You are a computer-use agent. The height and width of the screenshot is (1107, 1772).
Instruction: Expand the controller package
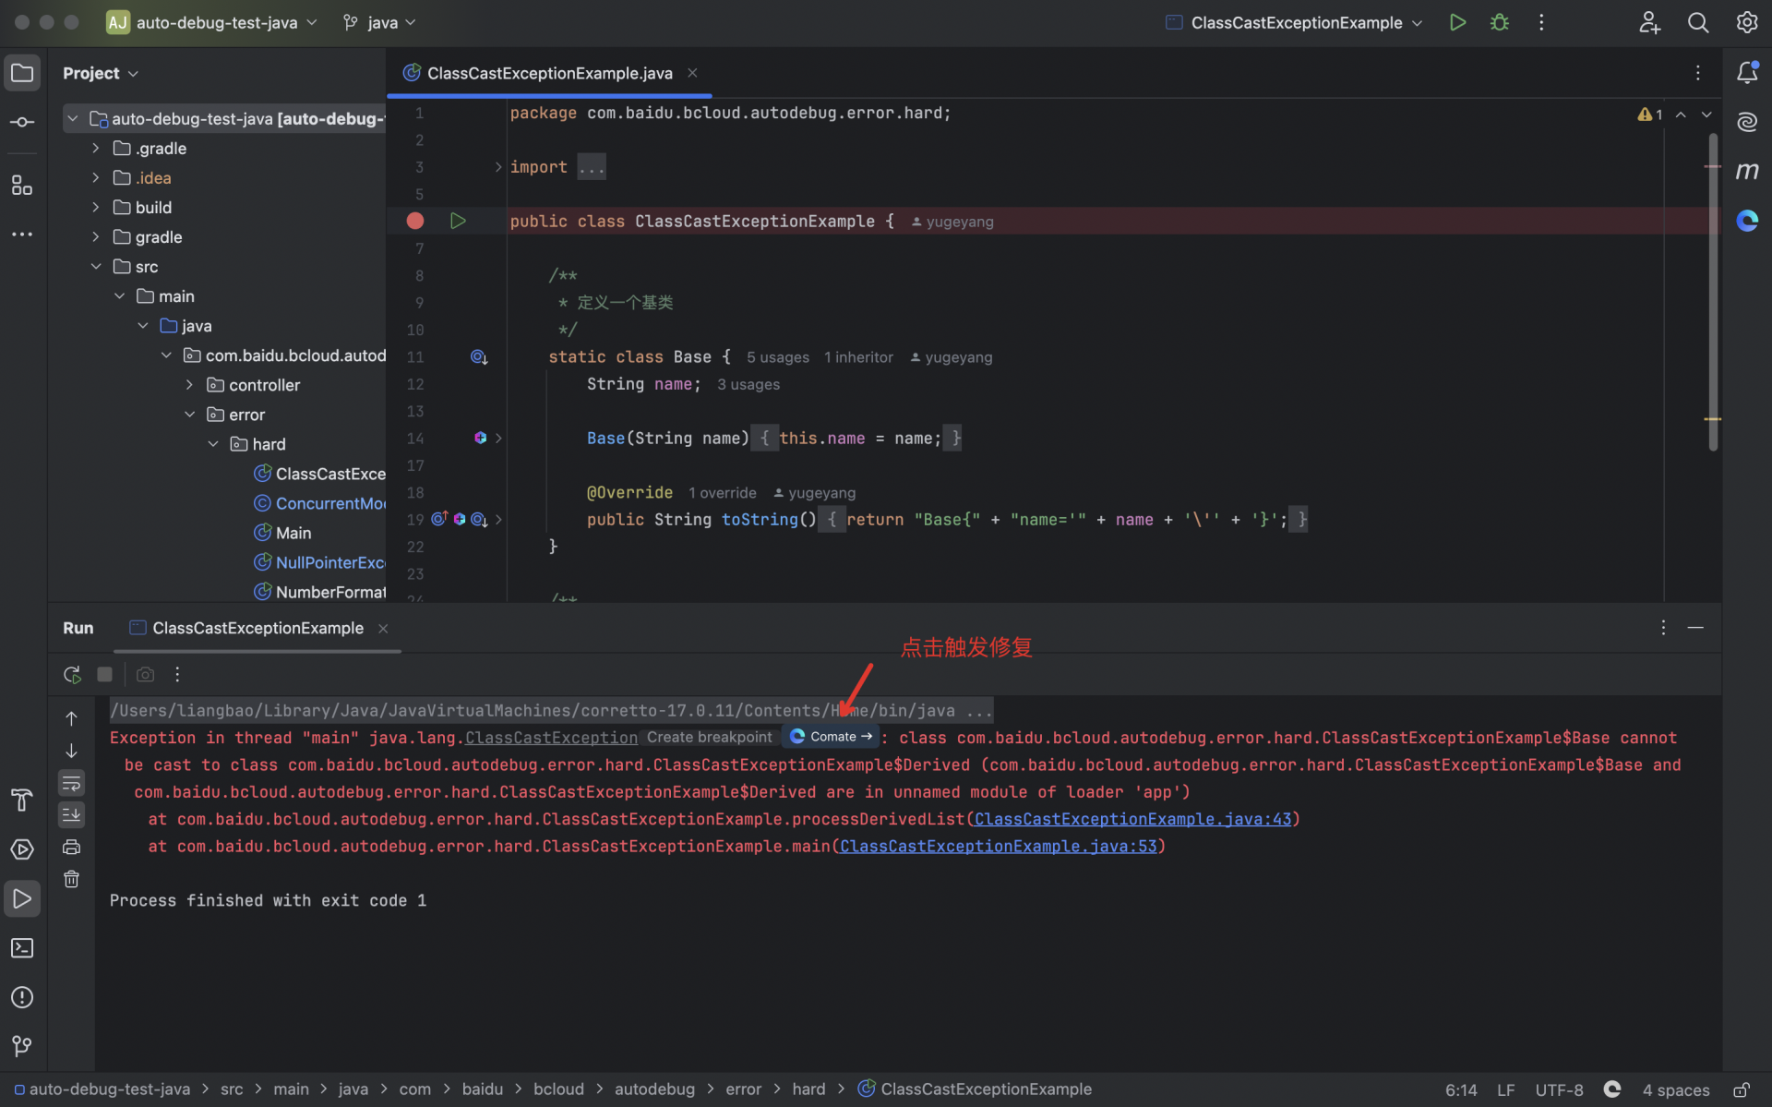tap(189, 384)
